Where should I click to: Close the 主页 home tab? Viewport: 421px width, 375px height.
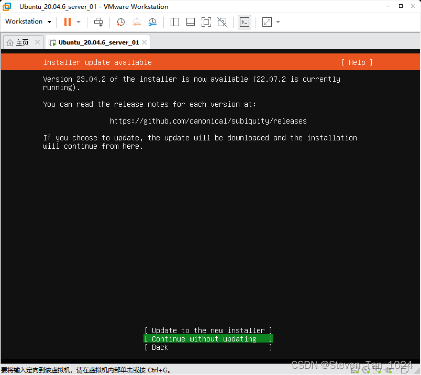pos(37,42)
